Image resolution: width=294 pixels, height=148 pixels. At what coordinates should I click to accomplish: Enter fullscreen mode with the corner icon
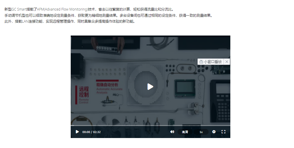[x=223, y=132]
